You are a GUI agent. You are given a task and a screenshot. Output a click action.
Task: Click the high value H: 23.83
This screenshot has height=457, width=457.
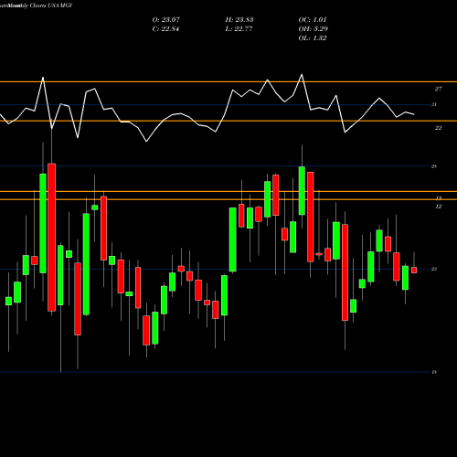(239, 20)
